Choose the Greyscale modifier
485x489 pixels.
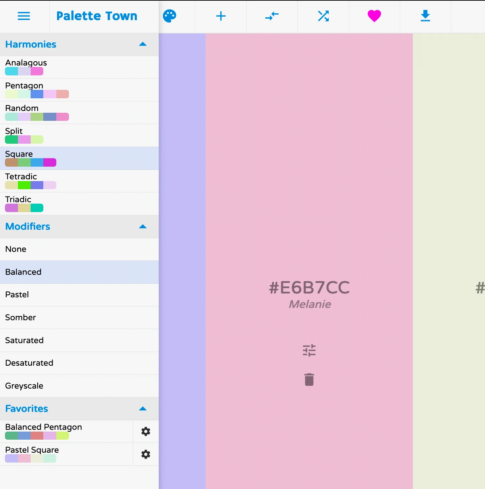click(79, 386)
